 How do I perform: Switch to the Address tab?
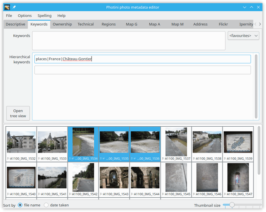[x=200, y=24]
